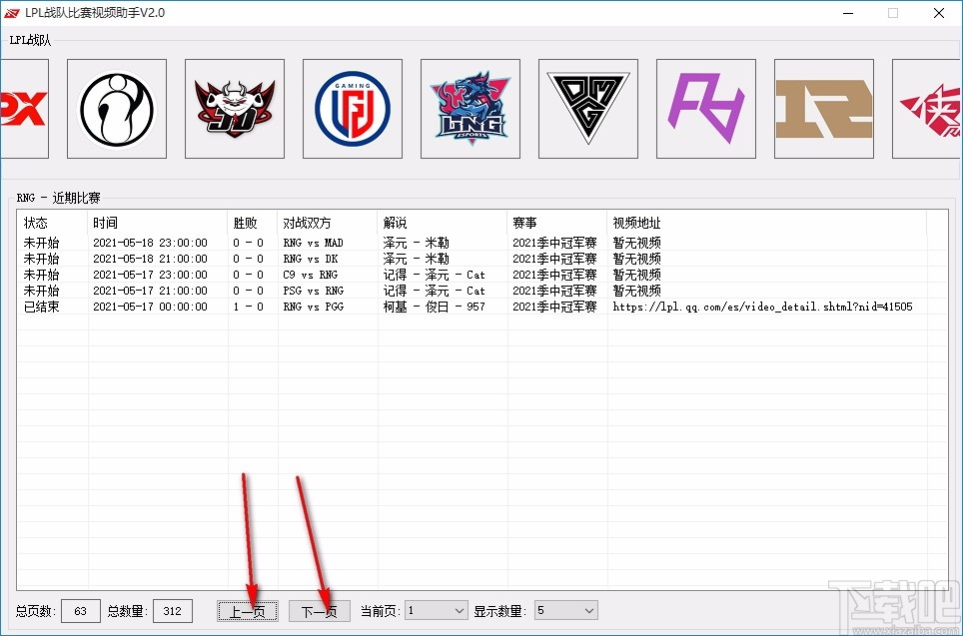Open the RNG team logo
The width and height of the screenshot is (963, 636).
(x=823, y=108)
